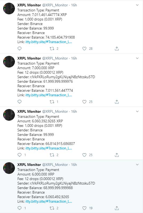Share the 7,011,461.447774 XRP tweet

(x=117, y=48)
